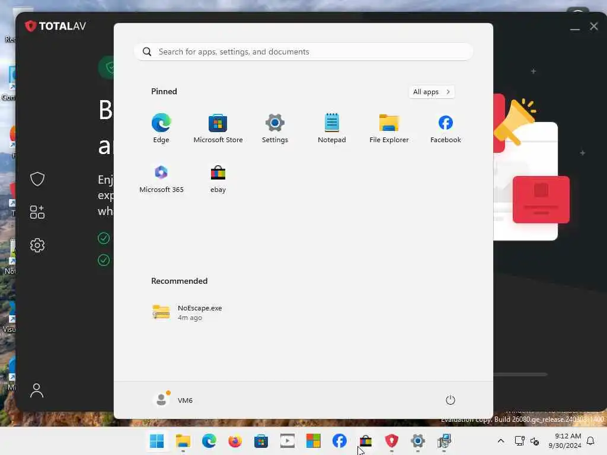Expand the All apps list
This screenshot has width=607, height=455.
pyautogui.click(x=432, y=92)
